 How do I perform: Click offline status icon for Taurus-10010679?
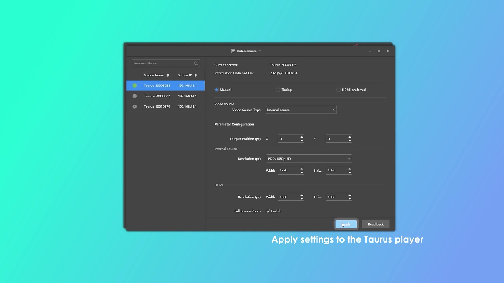coord(135,107)
